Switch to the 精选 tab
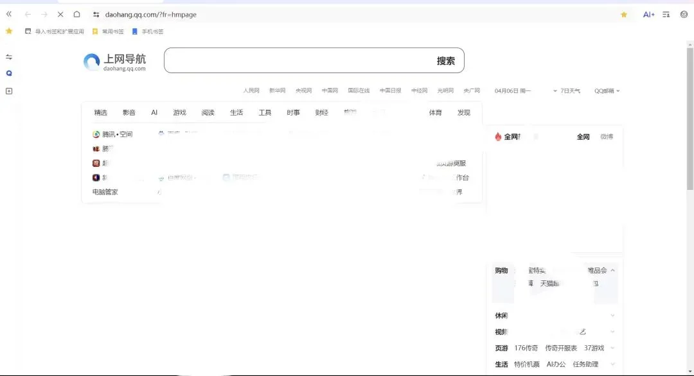This screenshot has height=376, width=694. click(x=100, y=113)
